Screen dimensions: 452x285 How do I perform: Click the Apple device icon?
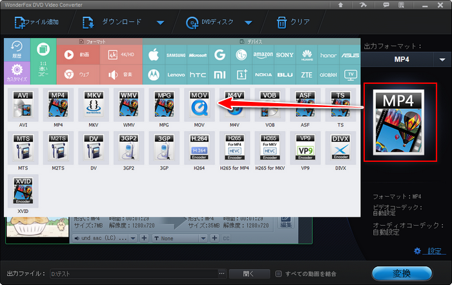pyautogui.click(x=154, y=55)
